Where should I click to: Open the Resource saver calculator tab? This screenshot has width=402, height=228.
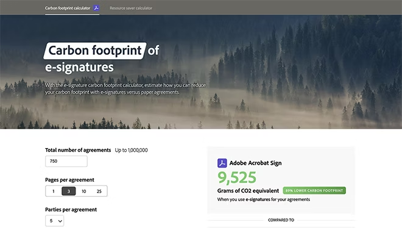[x=131, y=8]
